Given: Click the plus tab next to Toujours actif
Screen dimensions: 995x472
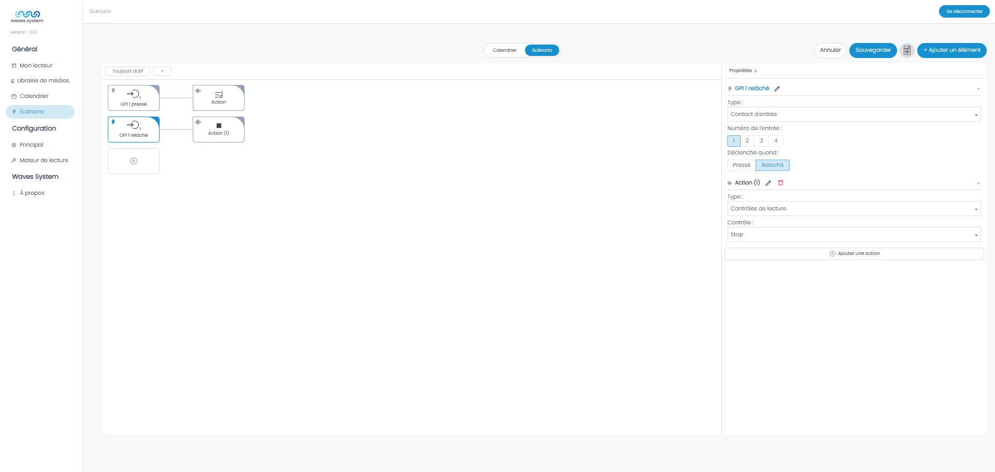Looking at the screenshot, I should pyautogui.click(x=162, y=71).
